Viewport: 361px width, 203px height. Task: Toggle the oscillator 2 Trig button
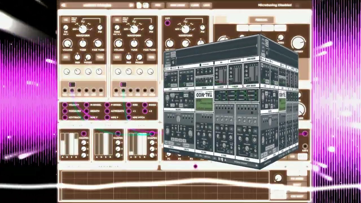(x=151, y=57)
